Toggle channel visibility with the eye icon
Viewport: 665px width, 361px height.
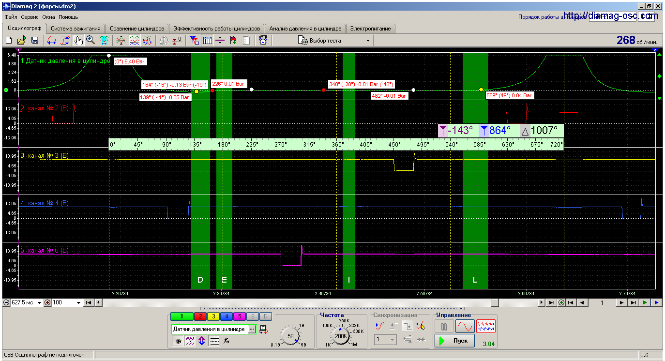[178, 341]
